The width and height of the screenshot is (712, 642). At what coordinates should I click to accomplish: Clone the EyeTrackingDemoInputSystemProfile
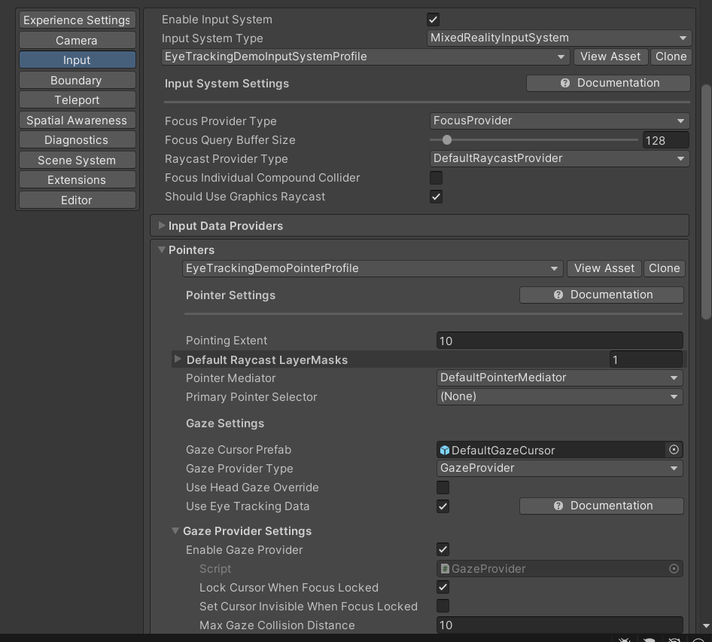pyautogui.click(x=671, y=56)
